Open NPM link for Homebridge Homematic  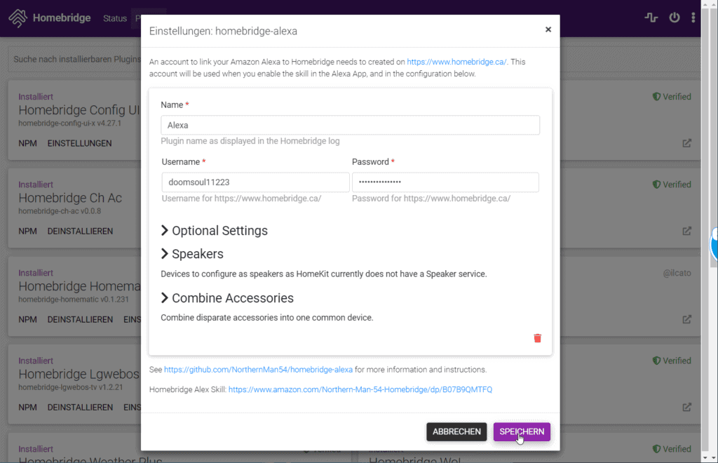pos(27,320)
